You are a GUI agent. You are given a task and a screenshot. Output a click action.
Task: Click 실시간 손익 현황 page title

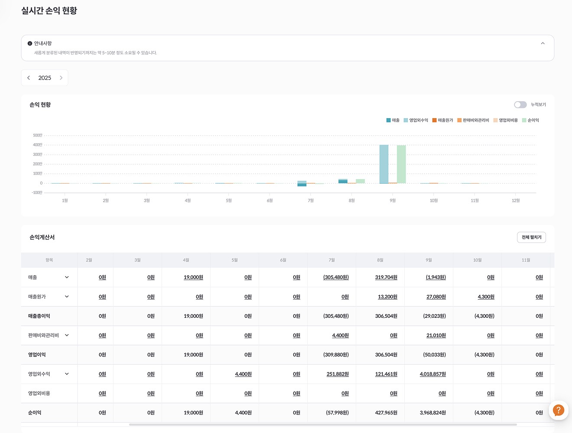49,10
